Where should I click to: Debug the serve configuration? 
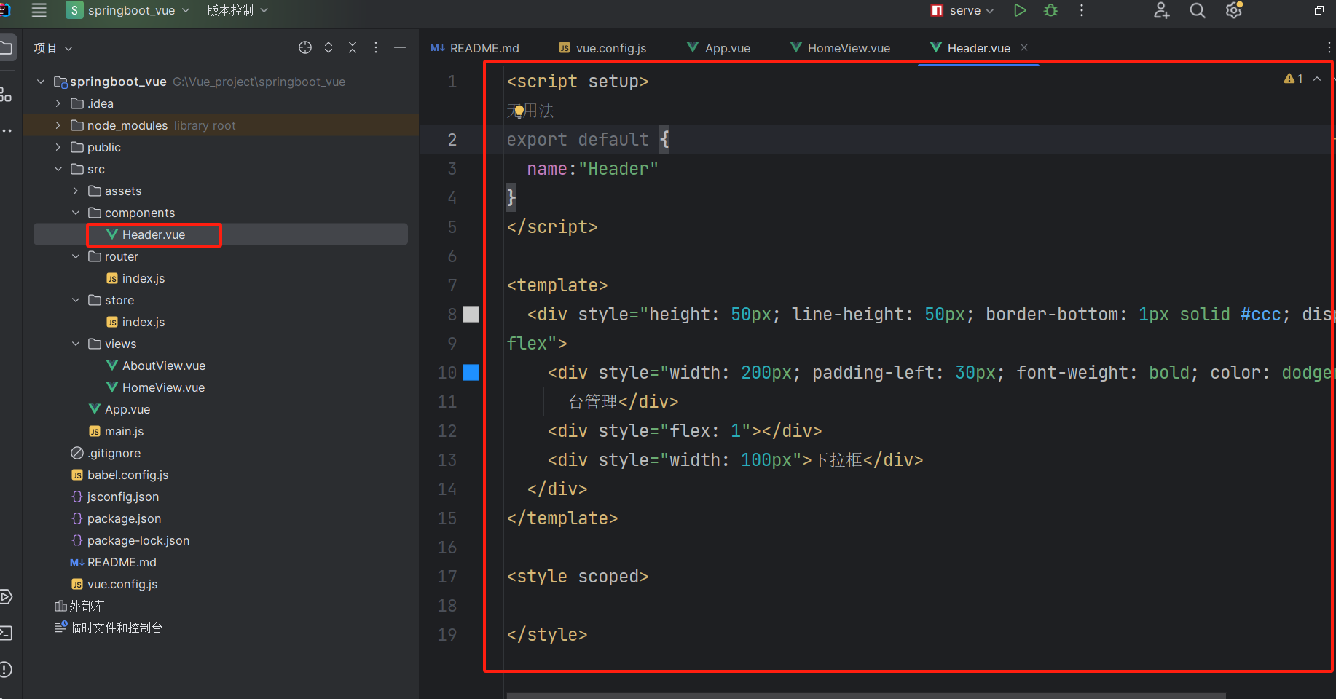(x=1050, y=10)
